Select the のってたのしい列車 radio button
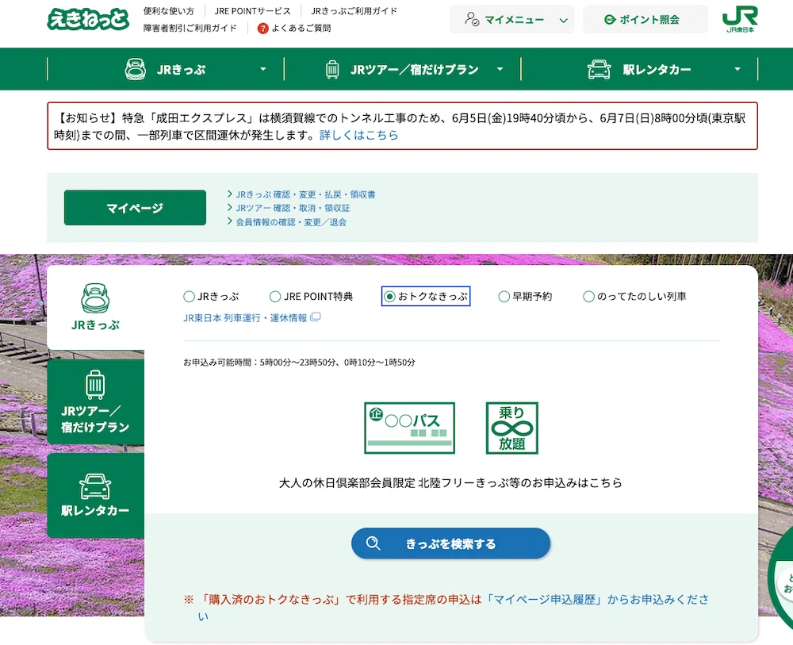The width and height of the screenshot is (793, 645). (x=588, y=297)
